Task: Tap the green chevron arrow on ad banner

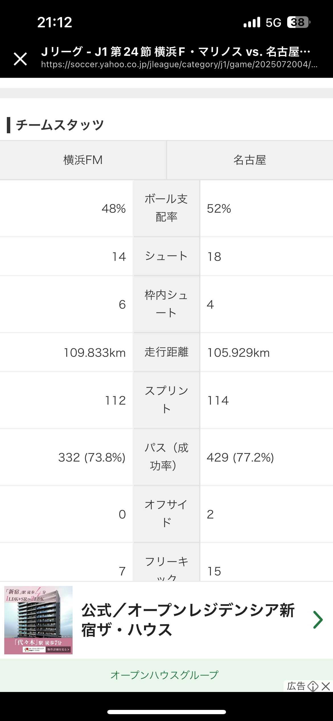Action: click(318, 620)
